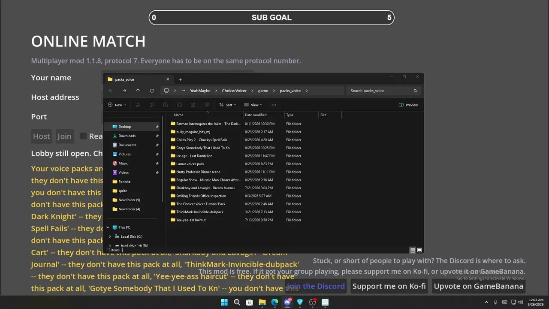This screenshot has height=309, width=549.
Task: Sort files by Date modified column
Action: pyautogui.click(x=264, y=115)
